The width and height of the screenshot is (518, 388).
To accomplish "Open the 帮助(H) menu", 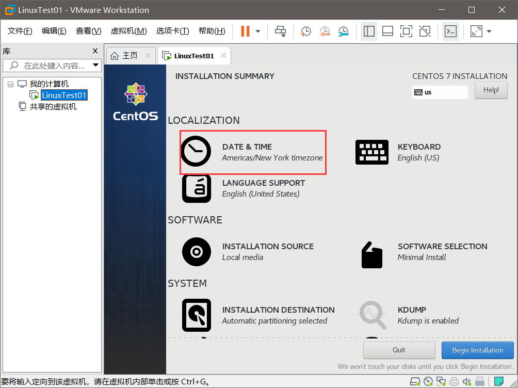I will click(x=212, y=31).
